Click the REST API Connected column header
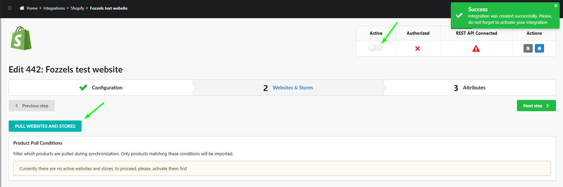563x187 pixels. click(476, 33)
